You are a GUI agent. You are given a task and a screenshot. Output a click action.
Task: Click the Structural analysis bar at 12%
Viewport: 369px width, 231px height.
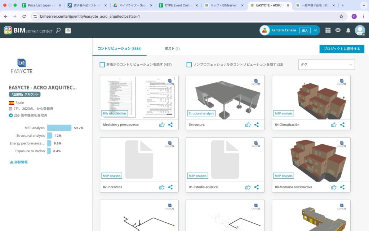click(x=50, y=136)
